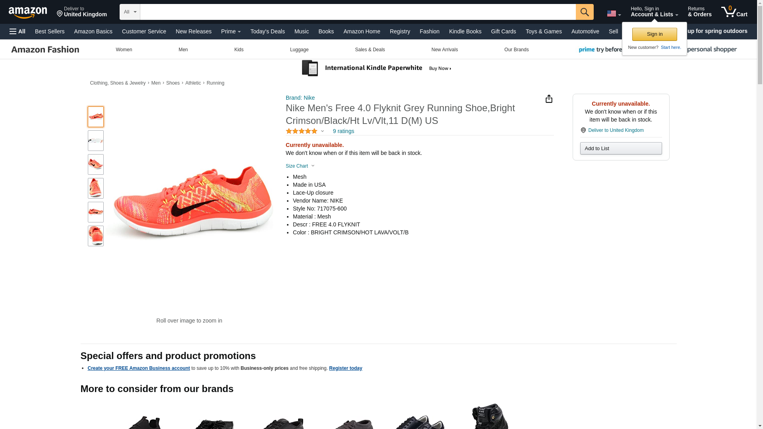The image size is (763, 429).
Task: Open the shopping cart icon
Action: click(734, 12)
